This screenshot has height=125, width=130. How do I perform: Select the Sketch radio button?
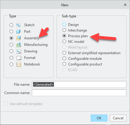(x=11, y=25)
